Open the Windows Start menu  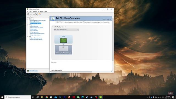[x=2, y=97]
